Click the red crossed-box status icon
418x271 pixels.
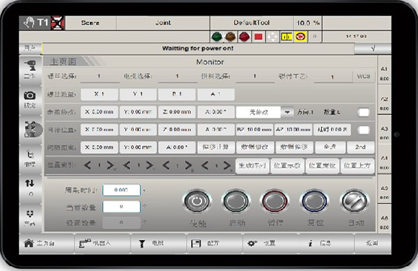tap(58, 23)
